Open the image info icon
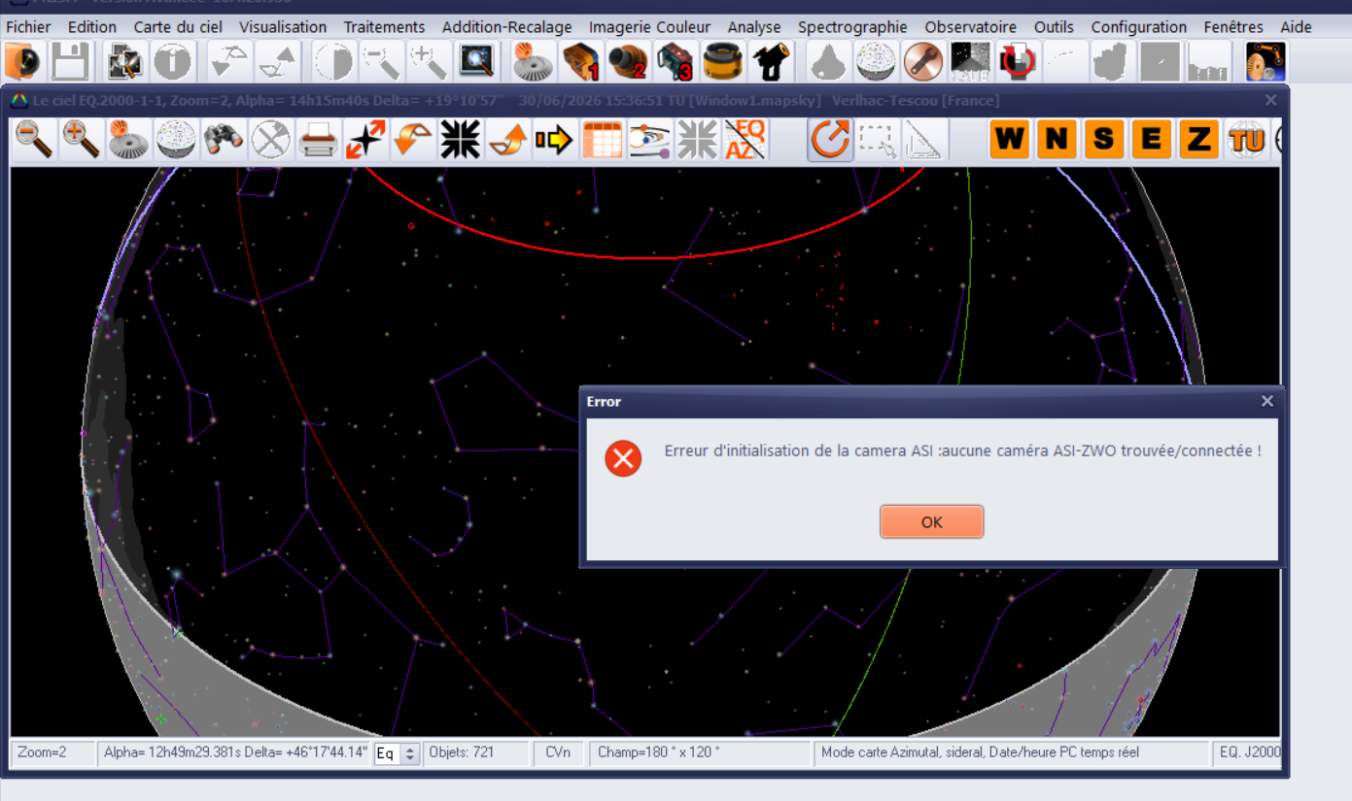The image size is (1352, 801). click(173, 62)
